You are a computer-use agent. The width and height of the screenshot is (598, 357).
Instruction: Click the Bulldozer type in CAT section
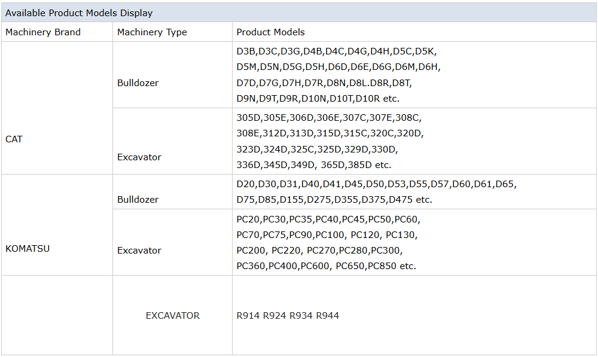(x=138, y=83)
